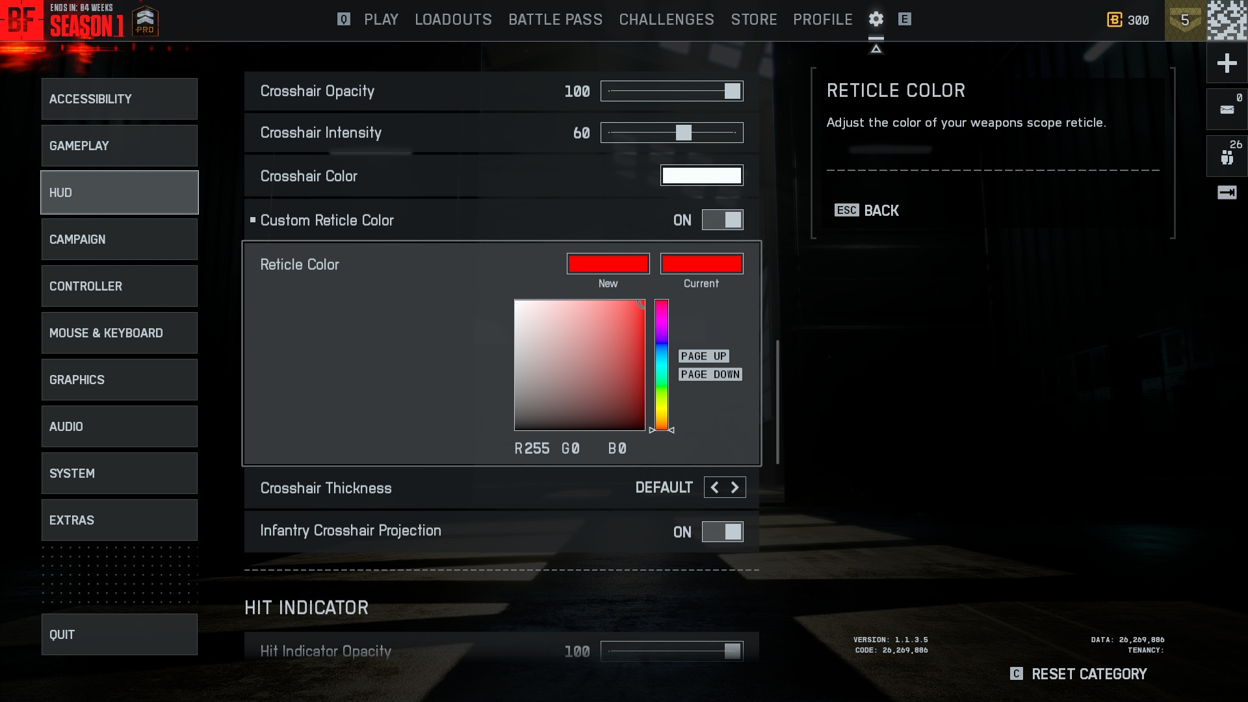Click the player rank badge showing 5
Image resolution: width=1248 pixels, height=702 pixels.
[x=1184, y=20]
